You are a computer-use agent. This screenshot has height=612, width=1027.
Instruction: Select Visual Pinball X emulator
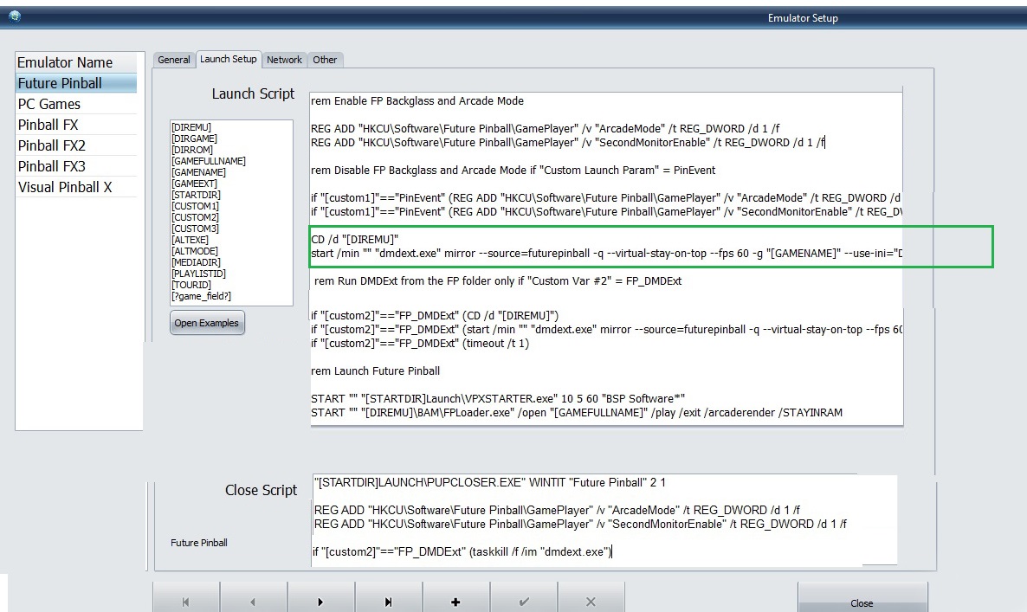[x=76, y=187]
